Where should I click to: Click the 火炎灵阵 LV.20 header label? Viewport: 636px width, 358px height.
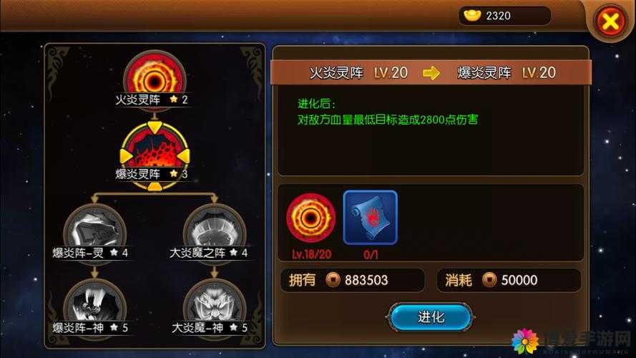pyautogui.click(x=358, y=72)
